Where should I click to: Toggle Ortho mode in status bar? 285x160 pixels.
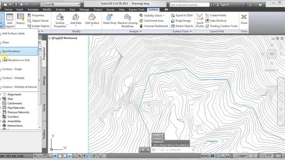(x=50, y=156)
